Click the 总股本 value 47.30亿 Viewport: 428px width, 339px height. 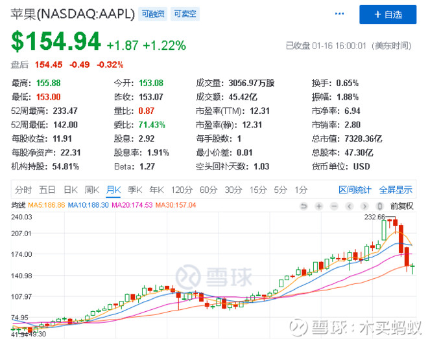click(x=359, y=153)
